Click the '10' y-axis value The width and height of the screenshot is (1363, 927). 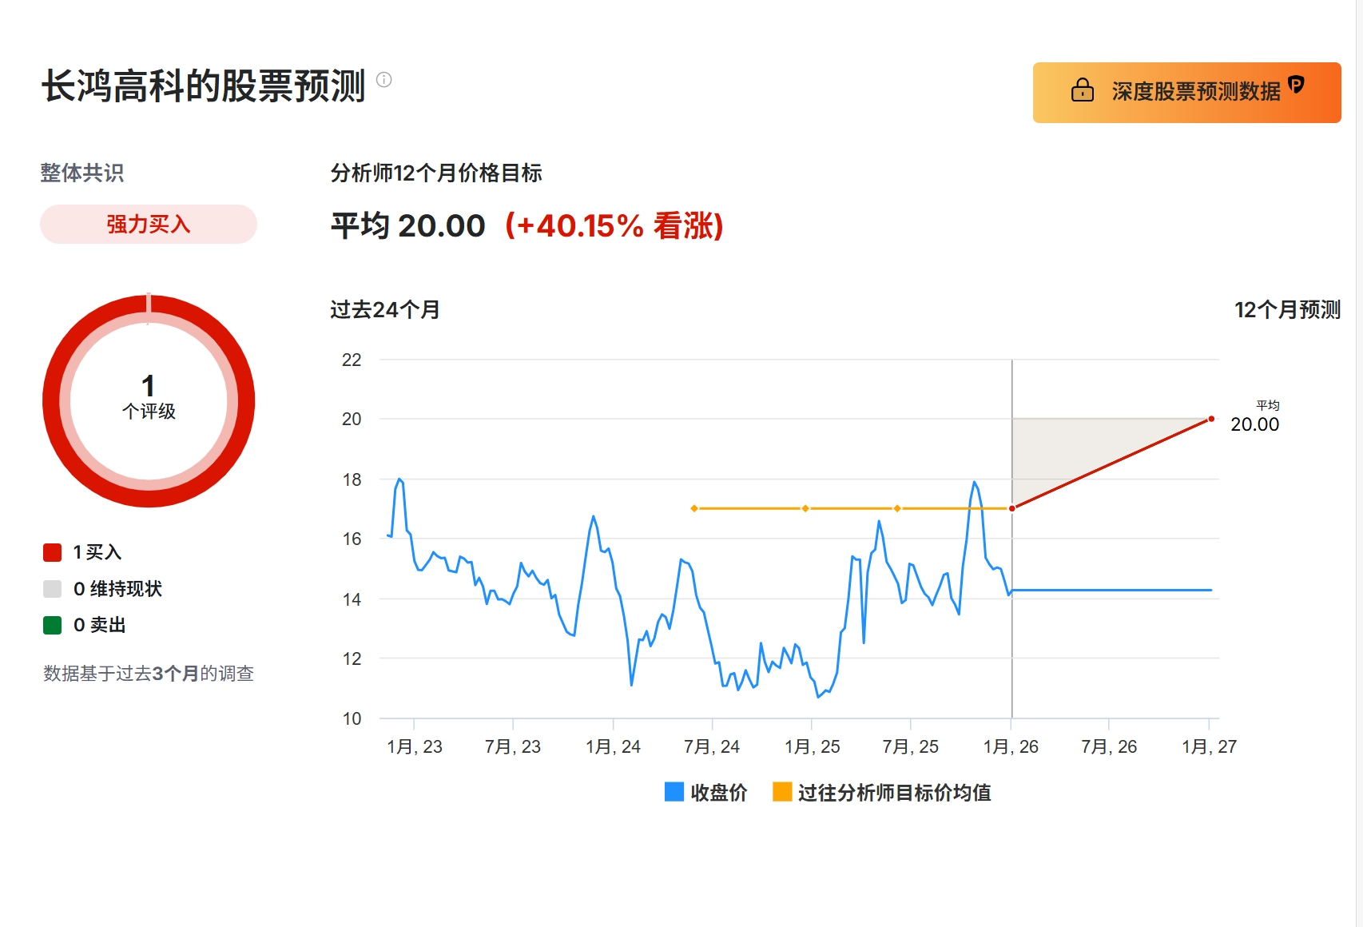coord(352,718)
